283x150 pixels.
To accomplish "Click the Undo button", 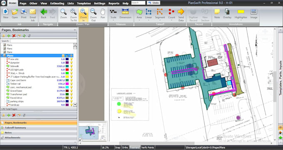I will coord(154,3).
